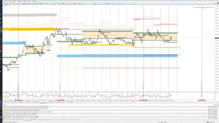219x123 pixels.
Task: Open the Periods dropdown
Action: click(75, 3)
